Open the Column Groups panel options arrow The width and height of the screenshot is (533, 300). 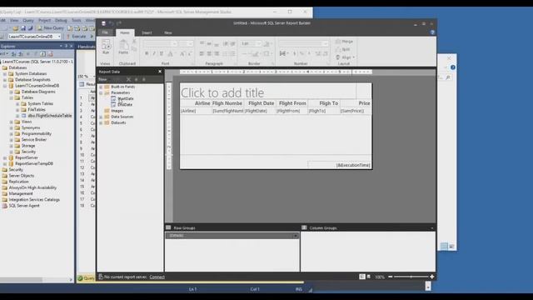coord(432,227)
